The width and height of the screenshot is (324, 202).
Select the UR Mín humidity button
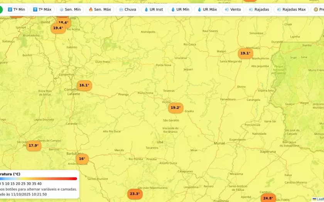180,9
